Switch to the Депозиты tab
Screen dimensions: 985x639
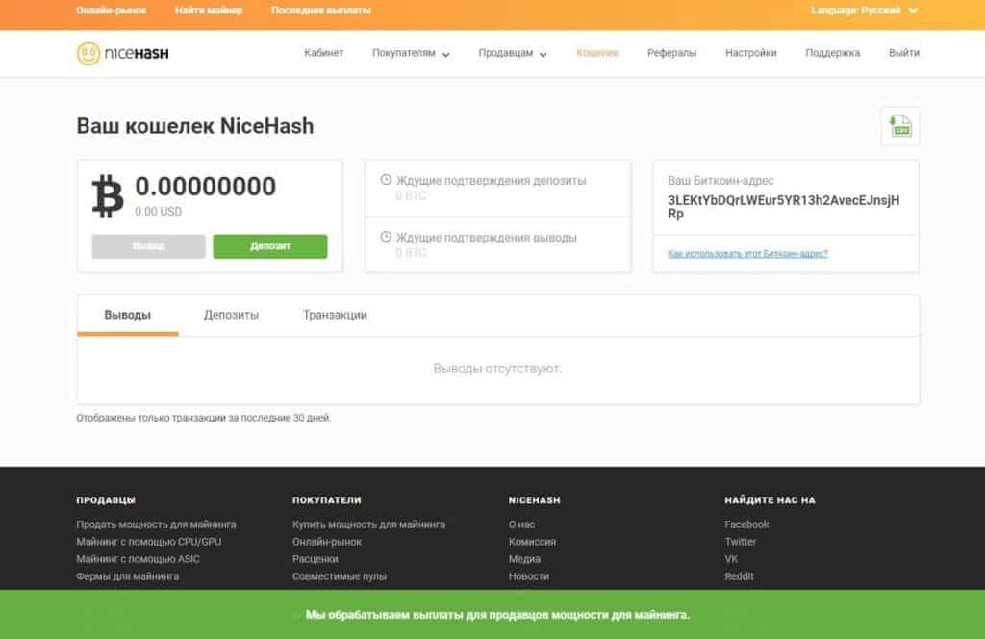tap(231, 315)
